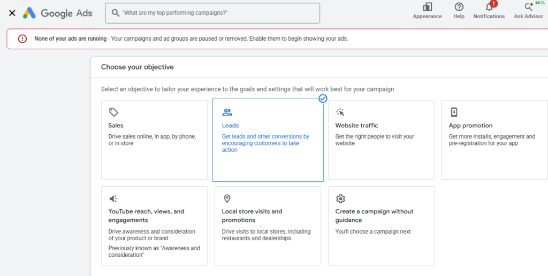Open Ask Advisor beta icon
This screenshot has height=276, width=548.
click(529, 6)
